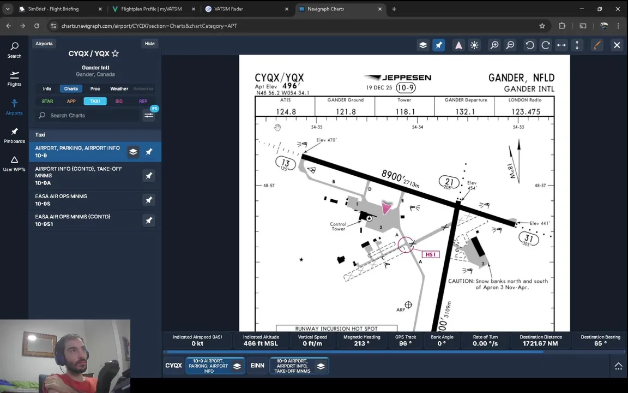
Task: Select CYQX airport button in bottom bar
Action: click(x=173, y=366)
